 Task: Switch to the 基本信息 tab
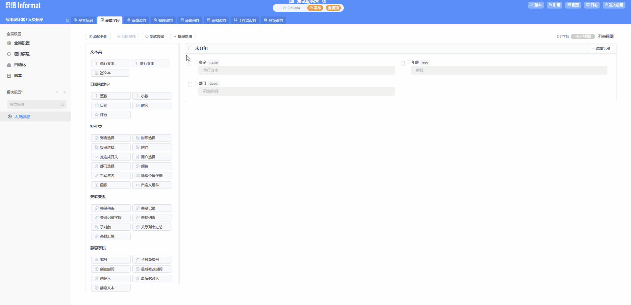click(83, 20)
